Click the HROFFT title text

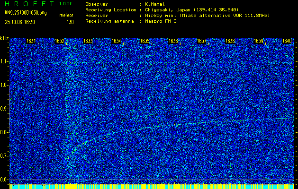click(x=28, y=4)
